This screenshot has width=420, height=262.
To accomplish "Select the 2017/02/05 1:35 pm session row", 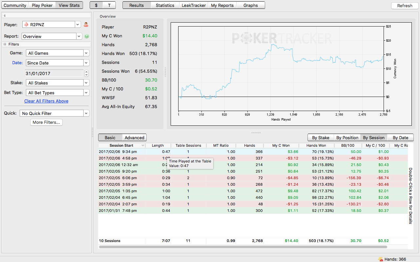I will (253, 191).
